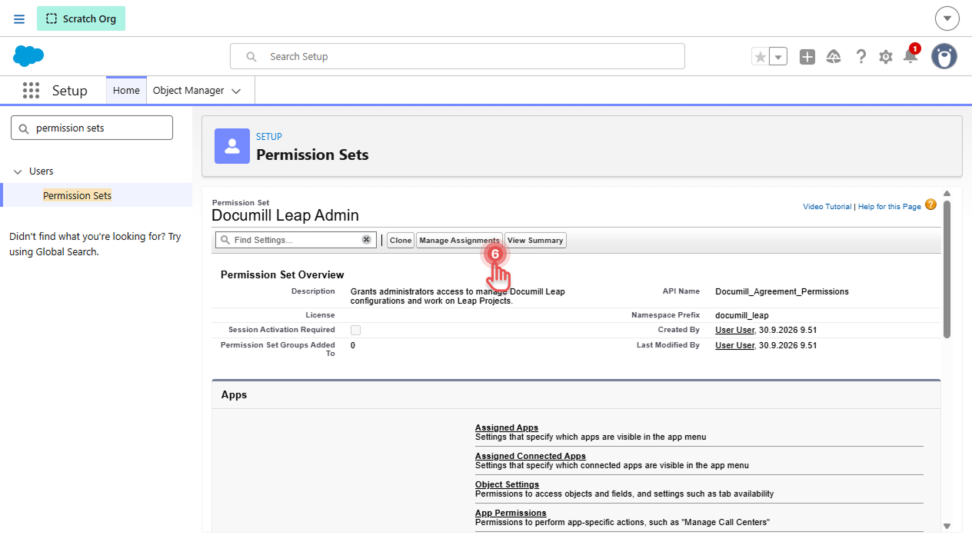Open the Setup gear menu
972x542 pixels.
[x=886, y=57]
